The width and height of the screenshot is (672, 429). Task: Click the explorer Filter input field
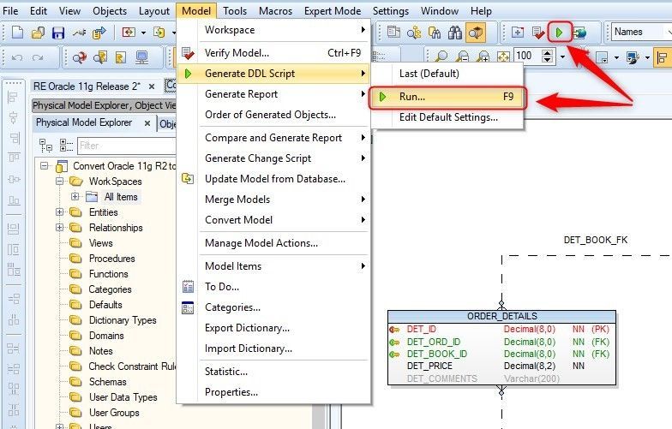coord(127,146)
